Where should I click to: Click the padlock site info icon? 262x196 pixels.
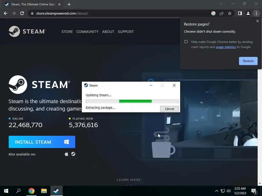[x=32, y=13]
